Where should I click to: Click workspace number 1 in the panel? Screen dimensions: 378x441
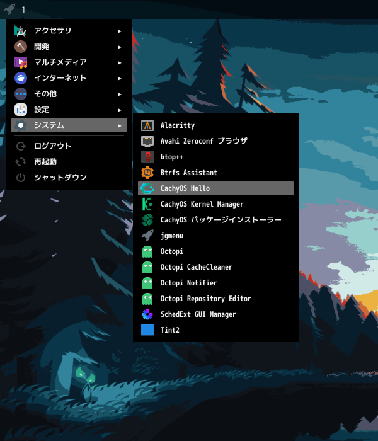23,10
